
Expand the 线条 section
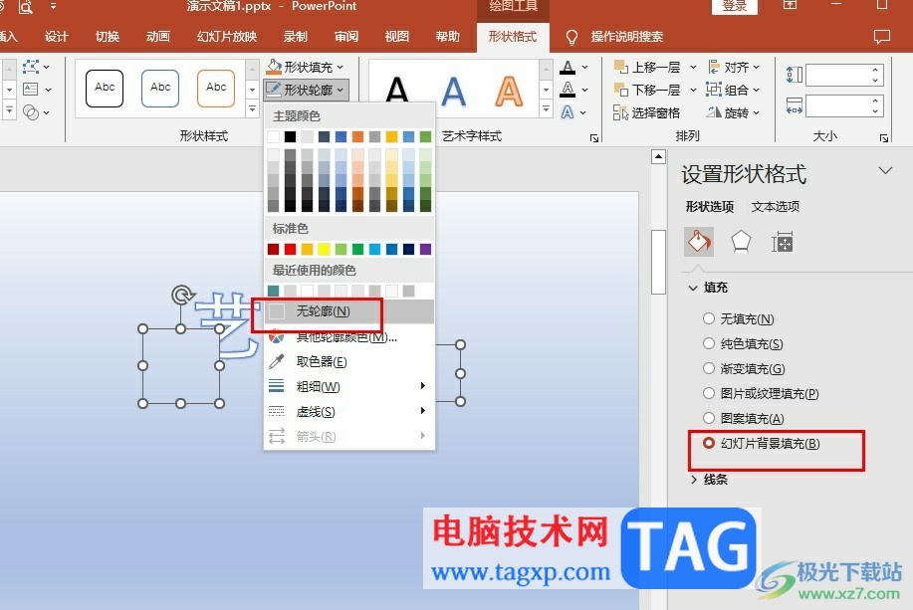click(694, 480)
